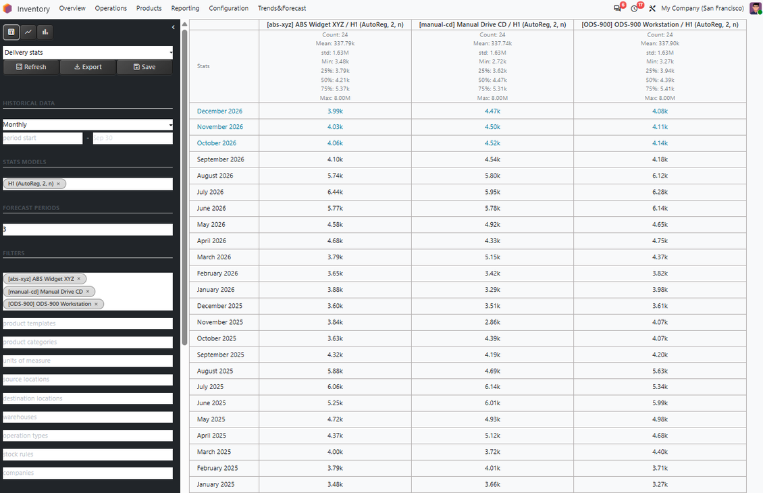Click the ABS Widget XYZ column header

pos(336,25)
